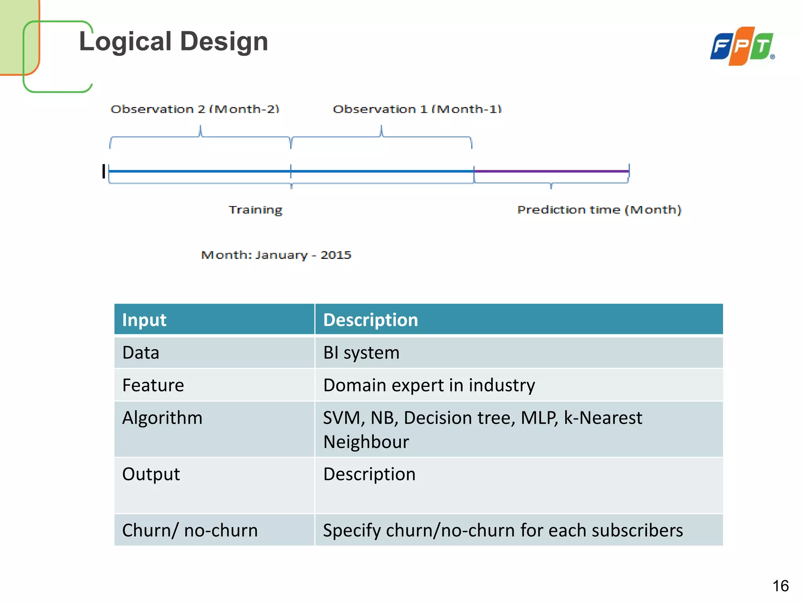Click the FPT logo
The image size is (804, 603).
(742, 46)
